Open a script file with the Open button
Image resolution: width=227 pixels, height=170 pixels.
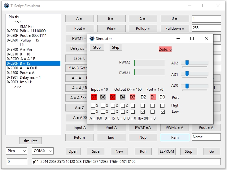[x=73, y=151]
